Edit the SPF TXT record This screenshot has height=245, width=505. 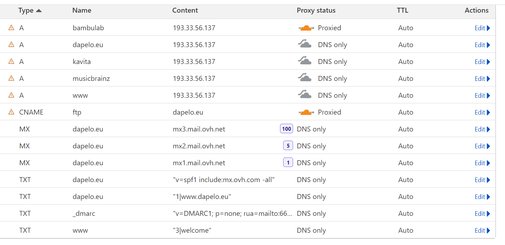(482, 180)
